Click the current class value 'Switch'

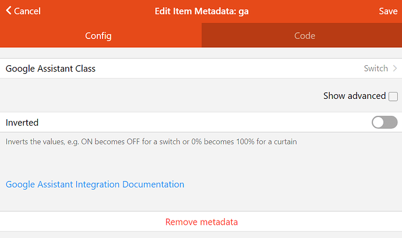coord(375,69)
